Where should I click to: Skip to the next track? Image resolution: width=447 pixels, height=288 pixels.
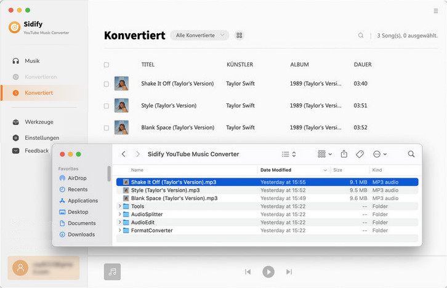(x=289, y=272)
